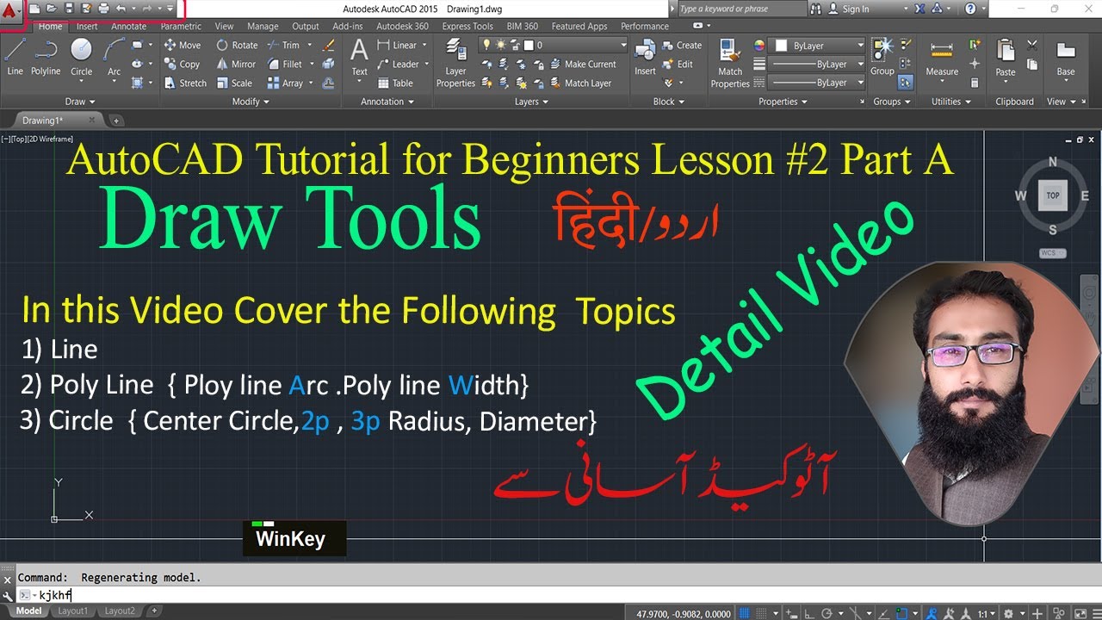Click the Erase icon in Modify panel

pos(328,45)
